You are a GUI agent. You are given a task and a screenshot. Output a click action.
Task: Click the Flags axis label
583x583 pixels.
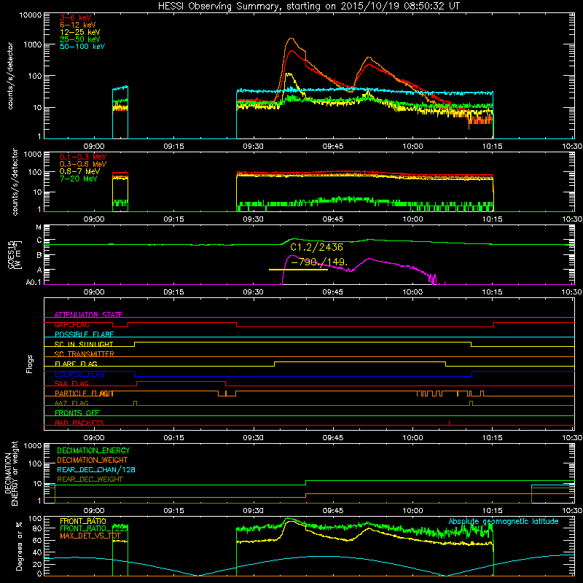point(30,364)
